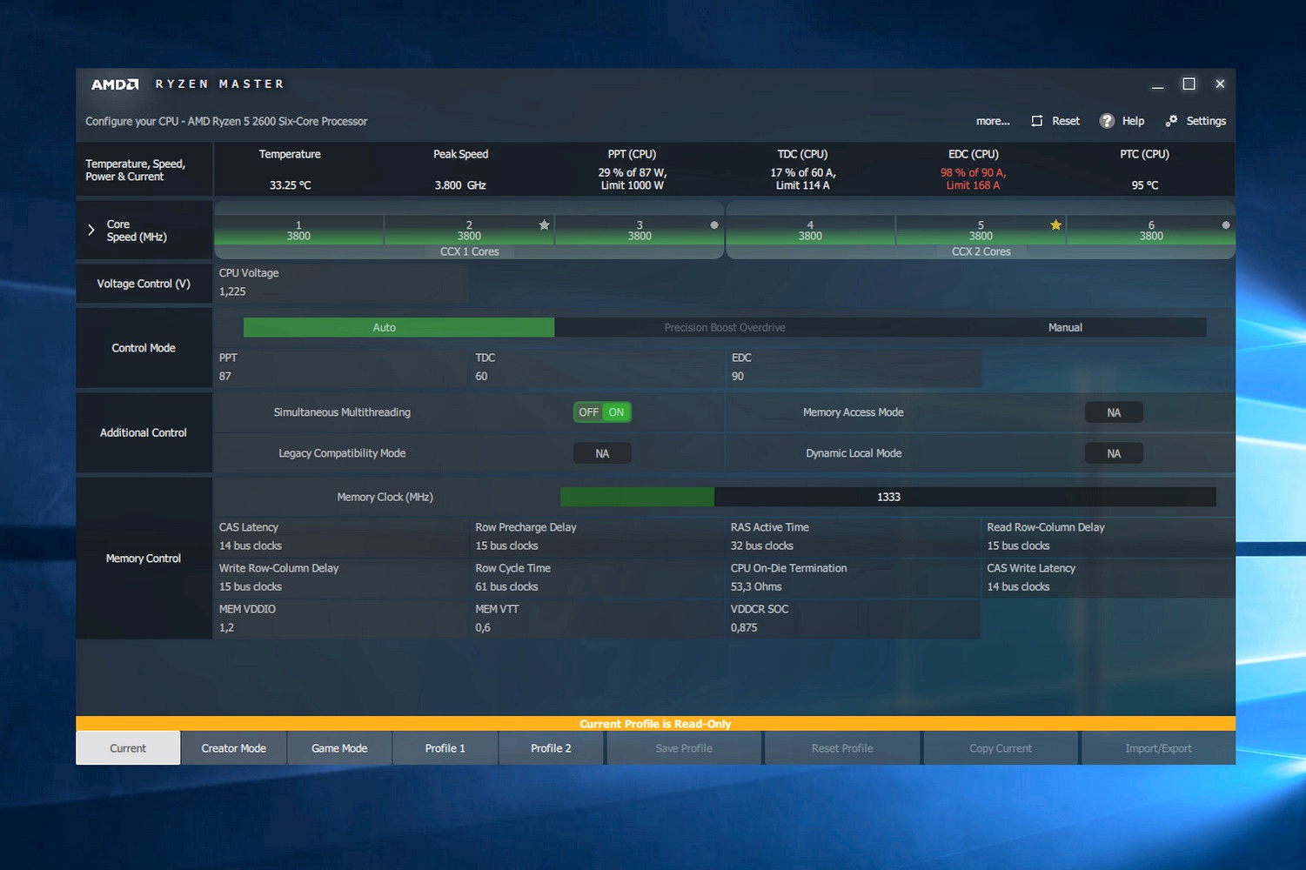Click core 1 speed bar 3800

tap(298, 231)
